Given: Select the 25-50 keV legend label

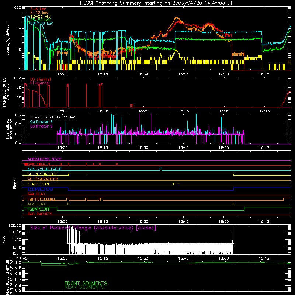Looking at the screenshot, I should pos(41,20).
